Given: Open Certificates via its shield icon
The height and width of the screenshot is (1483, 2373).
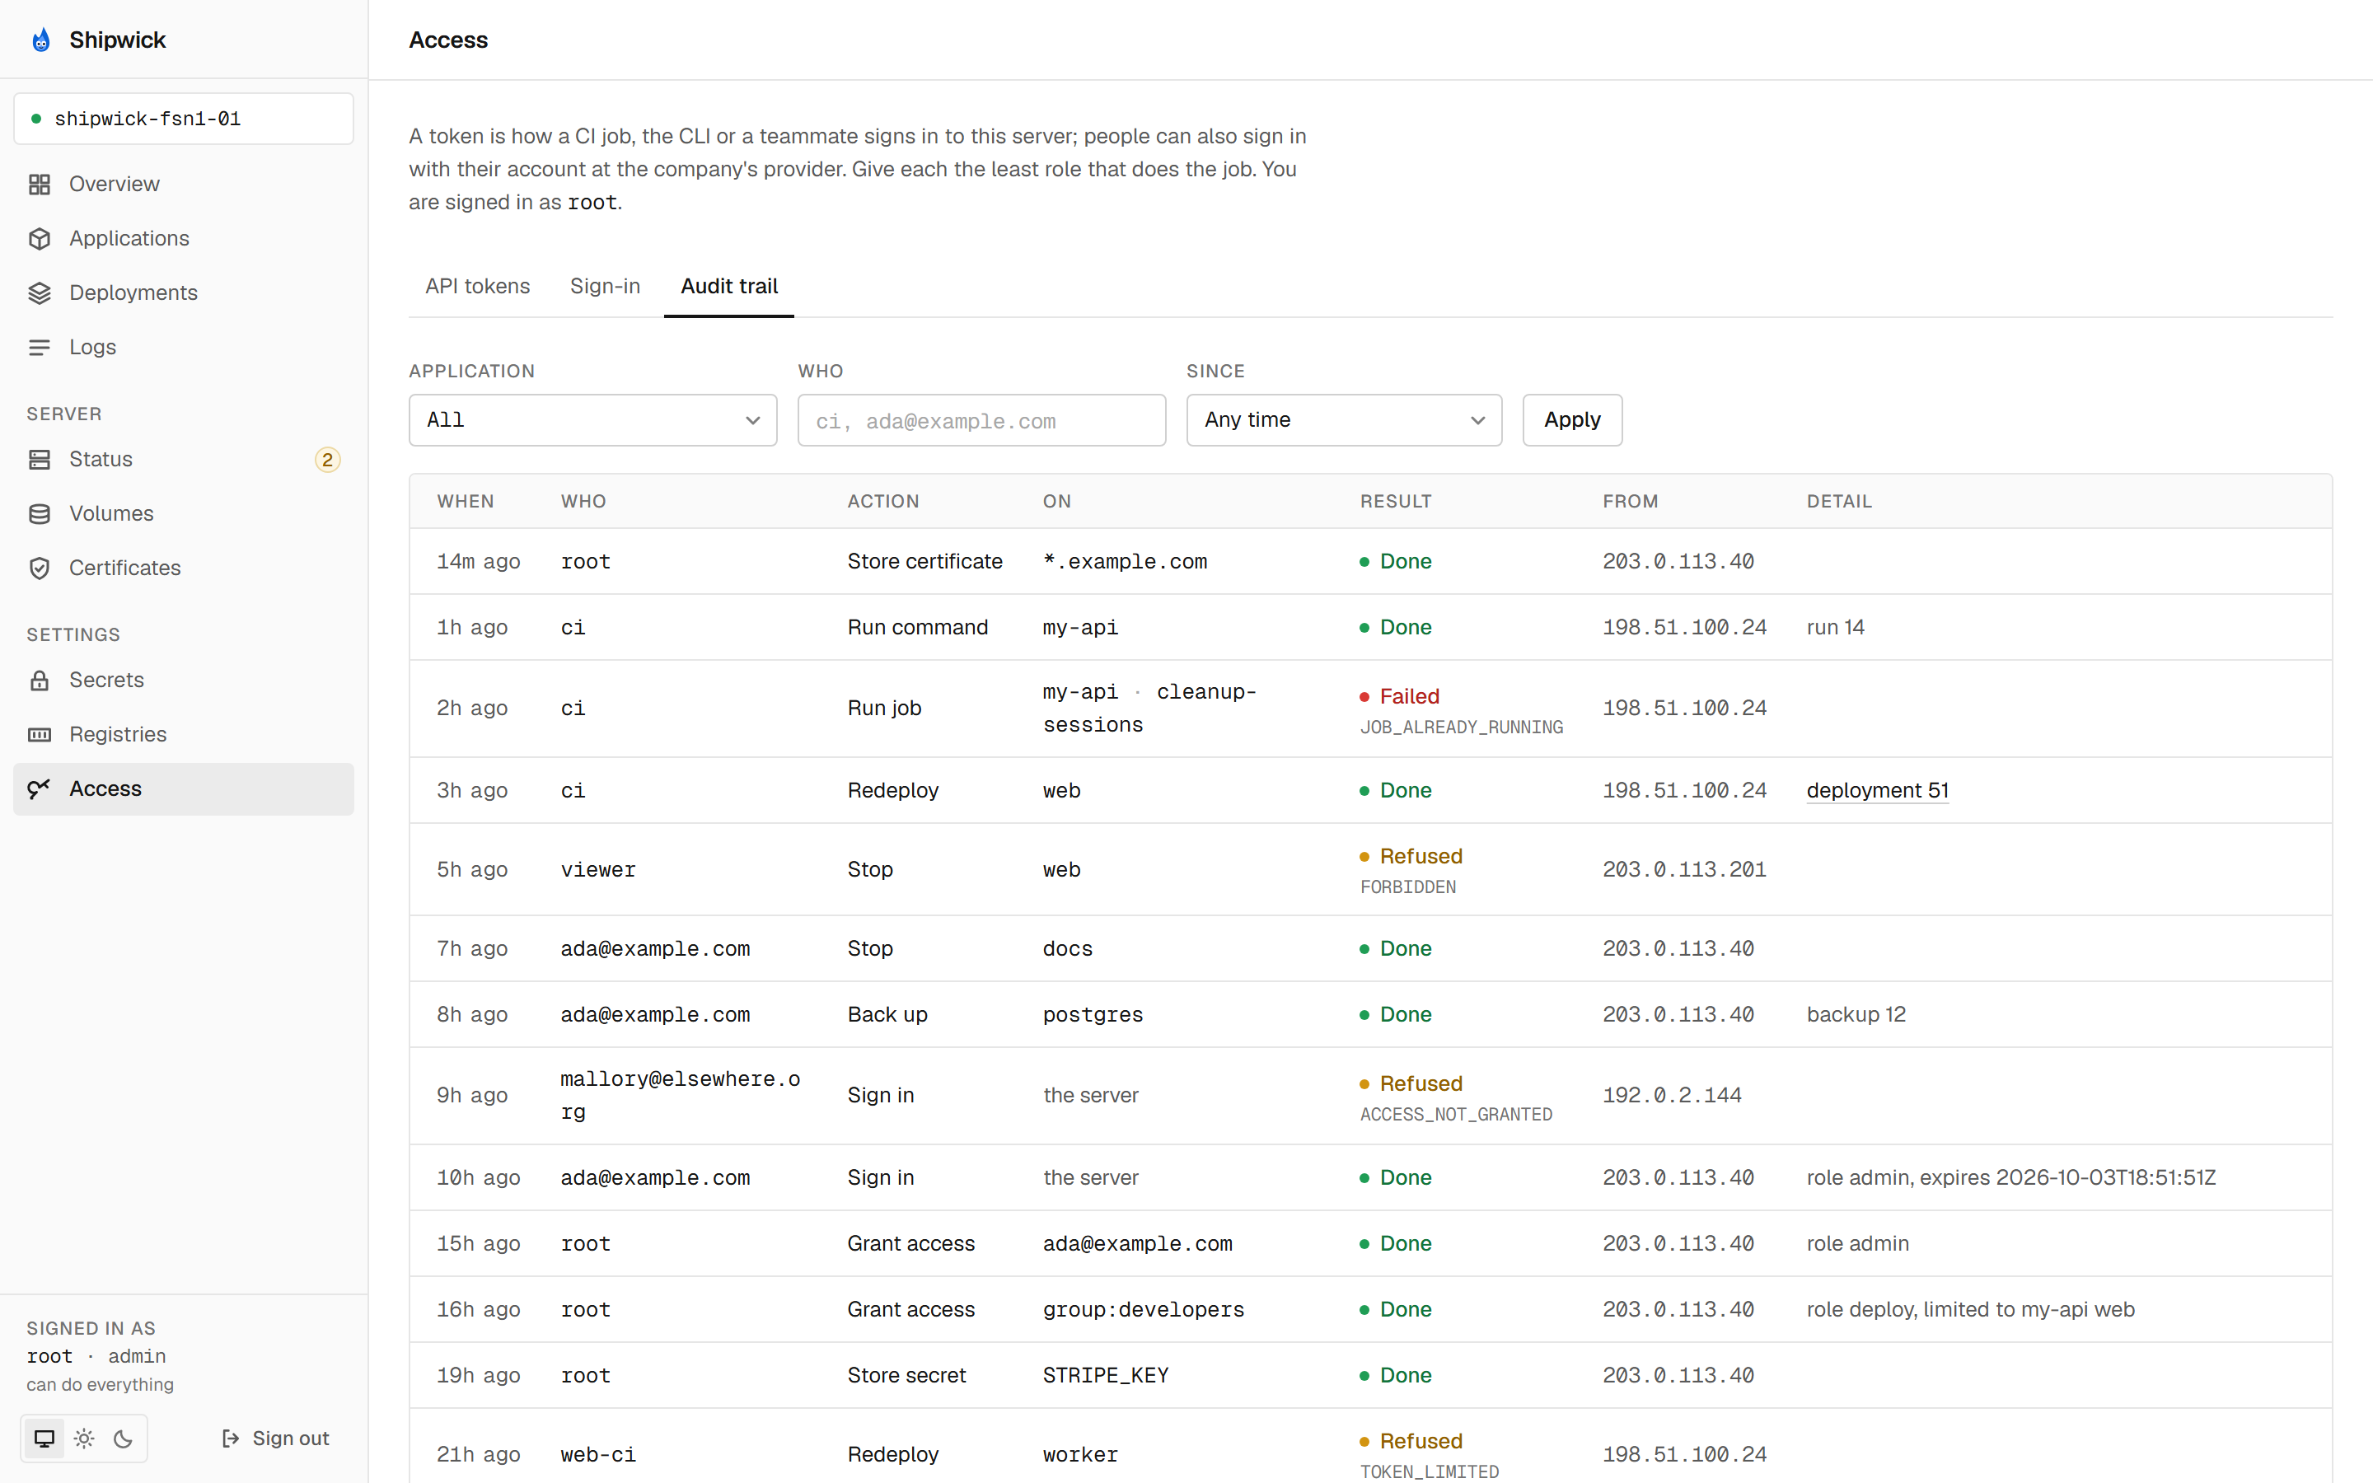Looking at the screenshot, I should (x=40, y=568).
